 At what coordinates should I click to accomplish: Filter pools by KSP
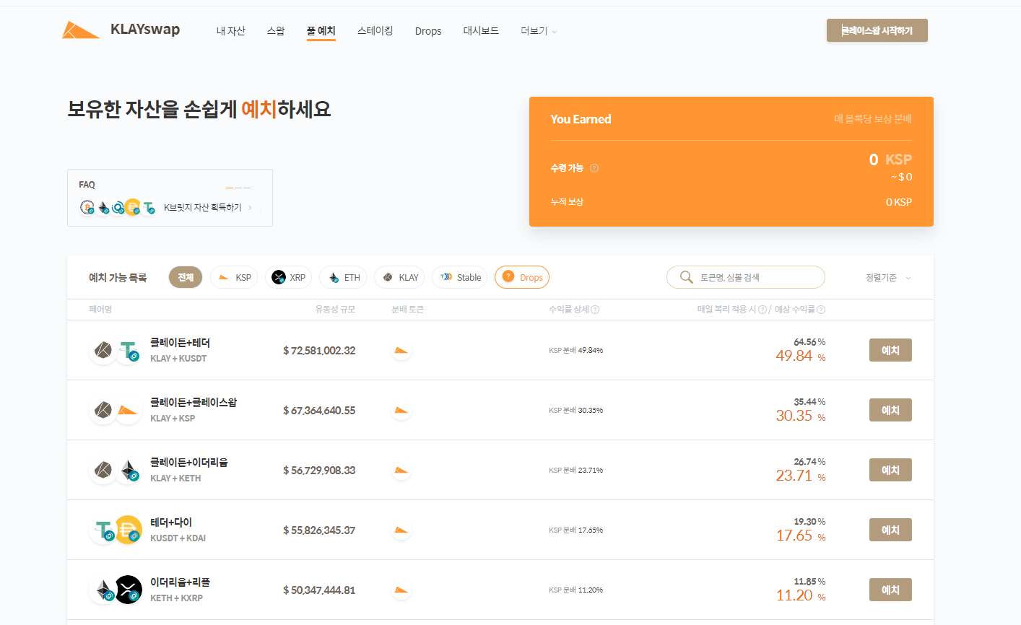[x=234, y=277]
